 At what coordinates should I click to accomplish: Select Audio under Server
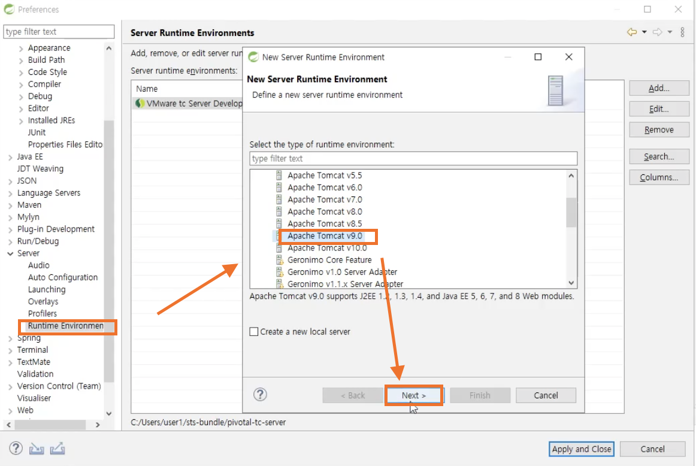38,265
